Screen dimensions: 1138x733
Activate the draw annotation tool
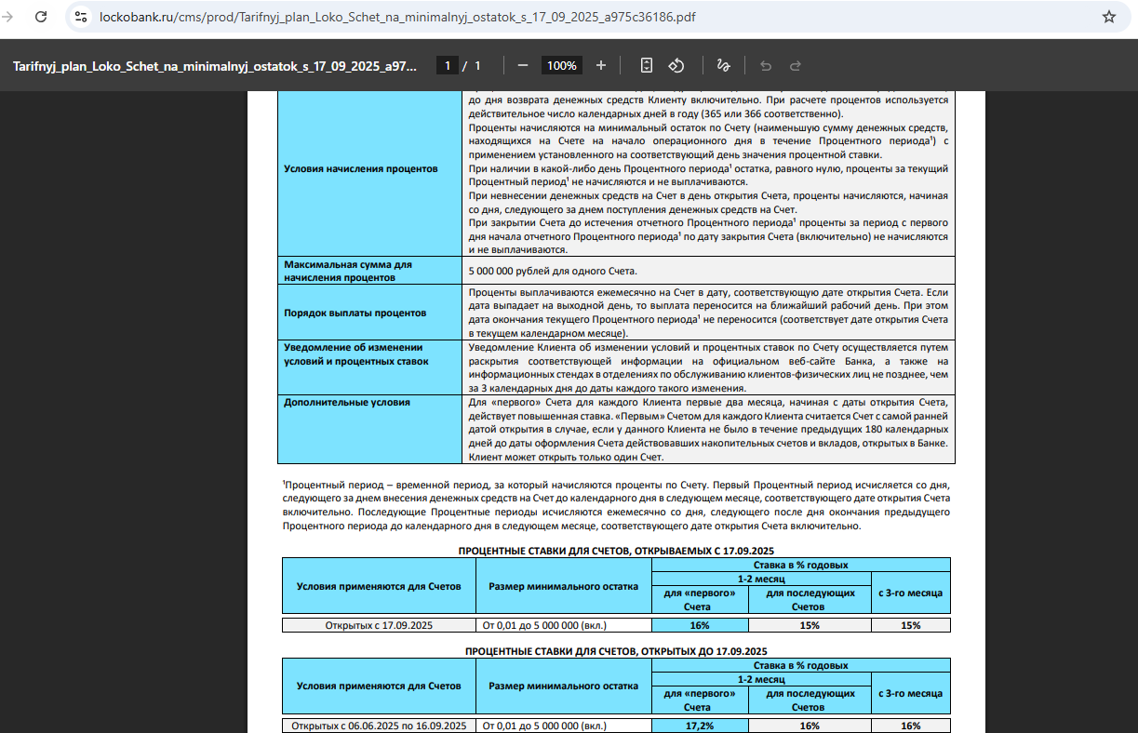pyautogui.click(x=723, y=66)
